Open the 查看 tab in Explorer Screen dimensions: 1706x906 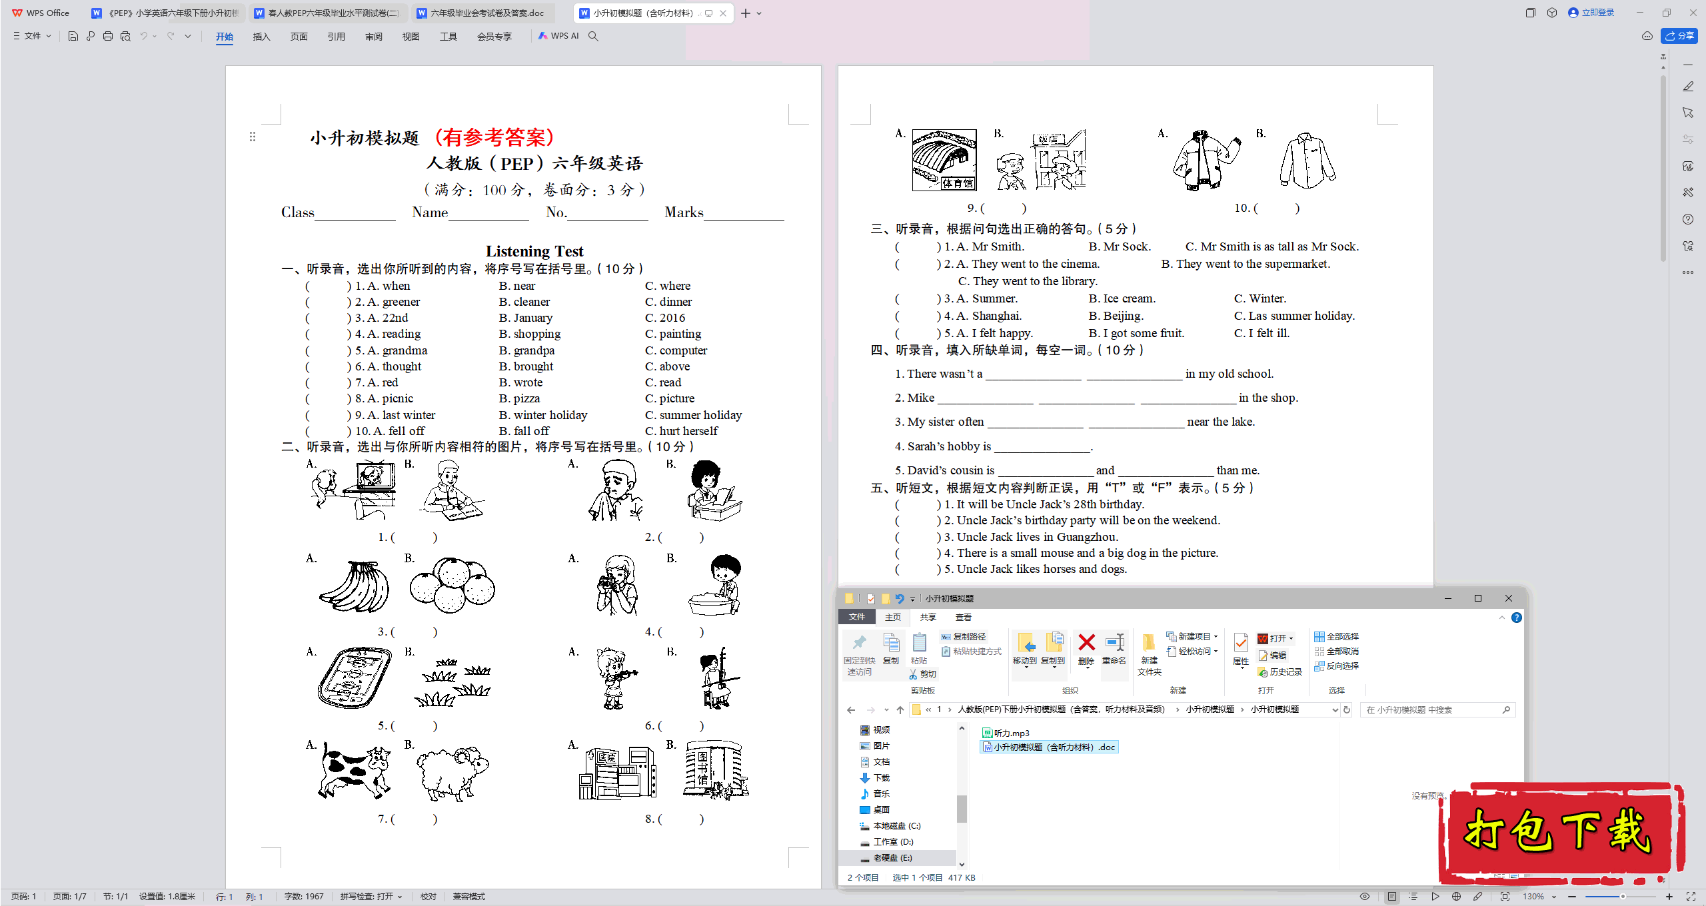(x=964, y=618)
